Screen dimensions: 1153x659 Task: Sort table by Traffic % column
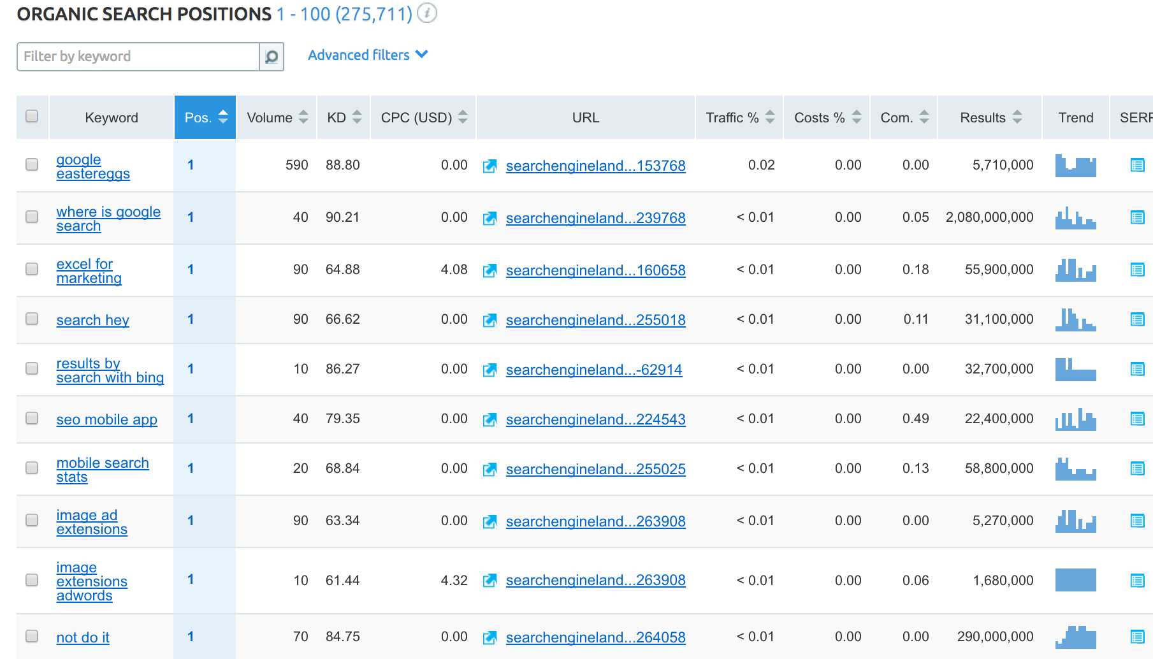(740, 117)
